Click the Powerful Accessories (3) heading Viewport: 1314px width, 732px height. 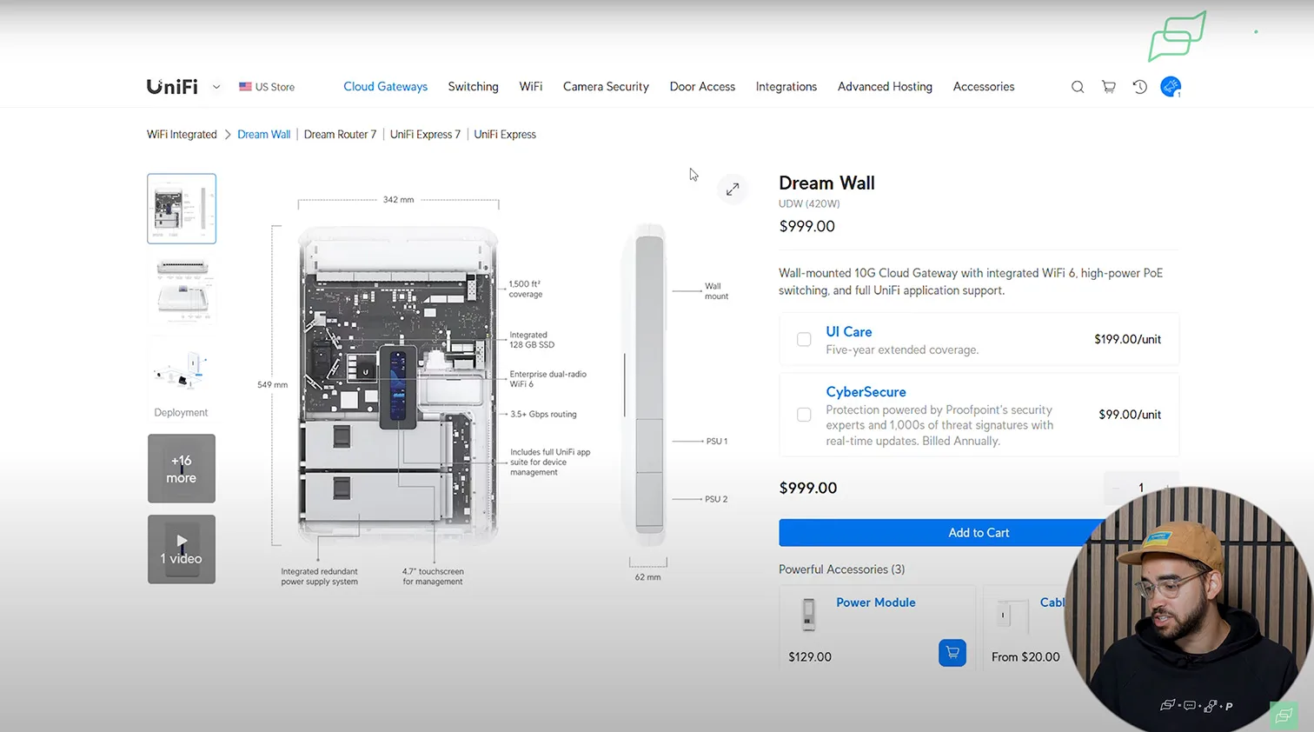click(841, 569)
